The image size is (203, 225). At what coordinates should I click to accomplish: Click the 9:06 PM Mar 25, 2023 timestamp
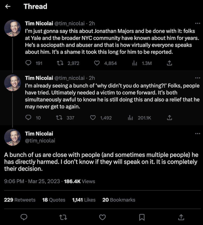pos(32,181)
